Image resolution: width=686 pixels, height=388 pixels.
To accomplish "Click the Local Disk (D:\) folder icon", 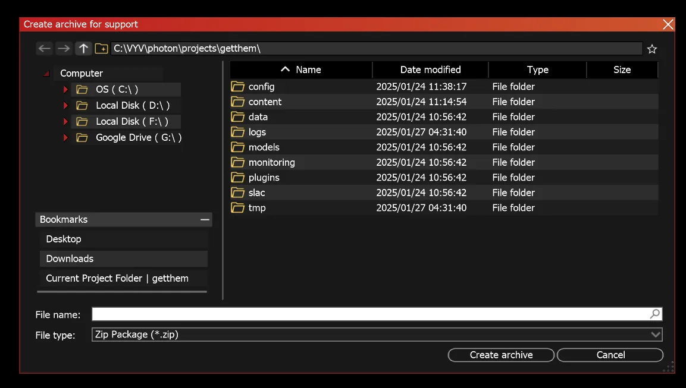I will click(x=82, y=105).
